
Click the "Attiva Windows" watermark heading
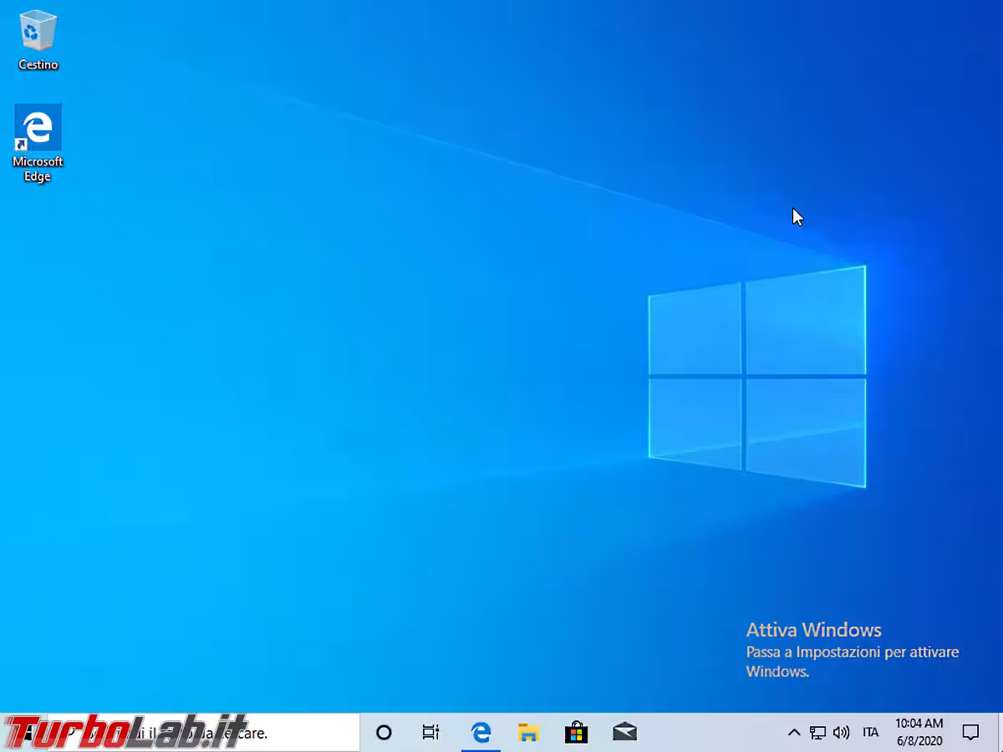[x=813, y=630]
